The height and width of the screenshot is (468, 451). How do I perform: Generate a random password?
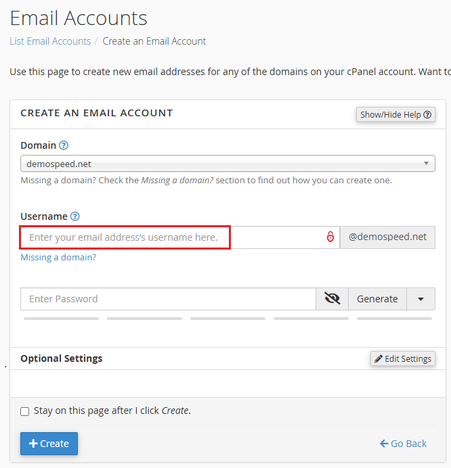tap(377, 299)
